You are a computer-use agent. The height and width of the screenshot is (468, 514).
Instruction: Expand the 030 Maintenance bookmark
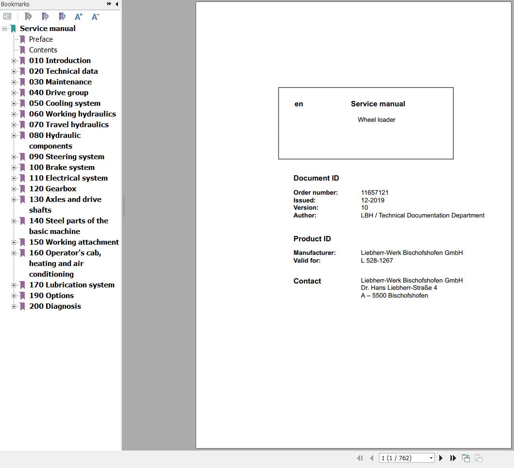(x=14, y=83)
